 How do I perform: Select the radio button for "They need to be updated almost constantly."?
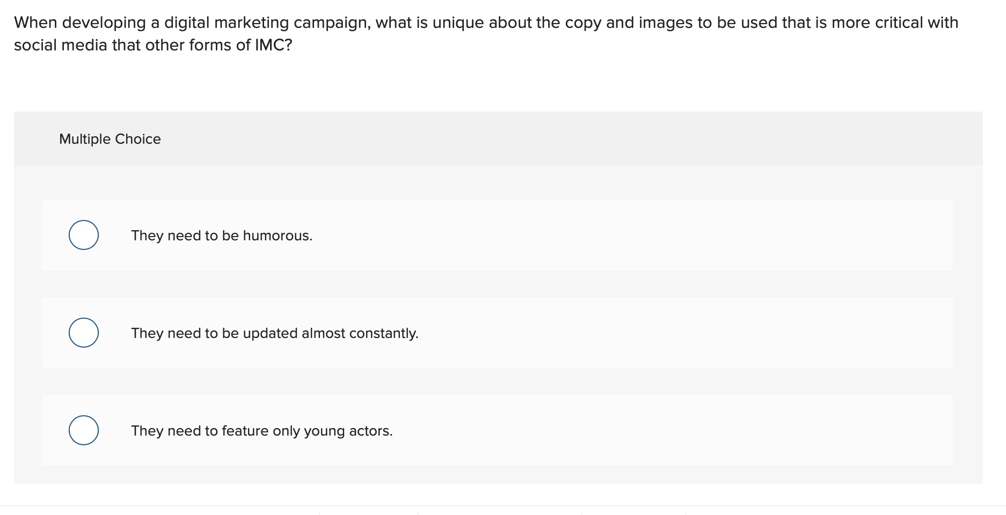83,332
